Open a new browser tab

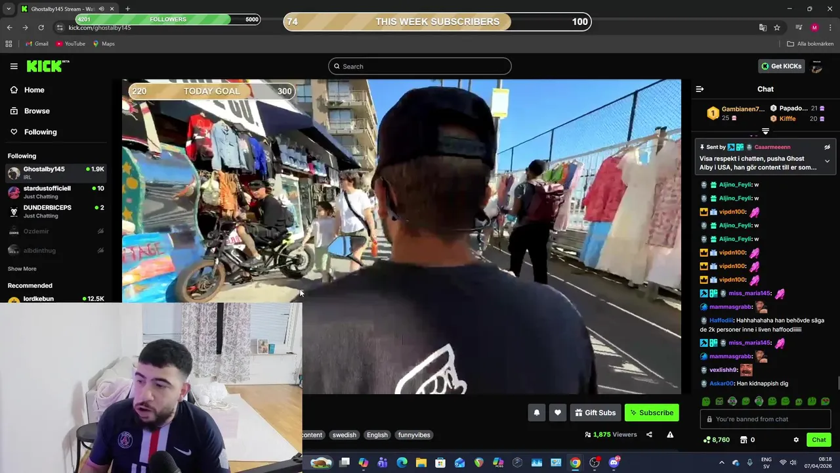click(x=127, y=9)
